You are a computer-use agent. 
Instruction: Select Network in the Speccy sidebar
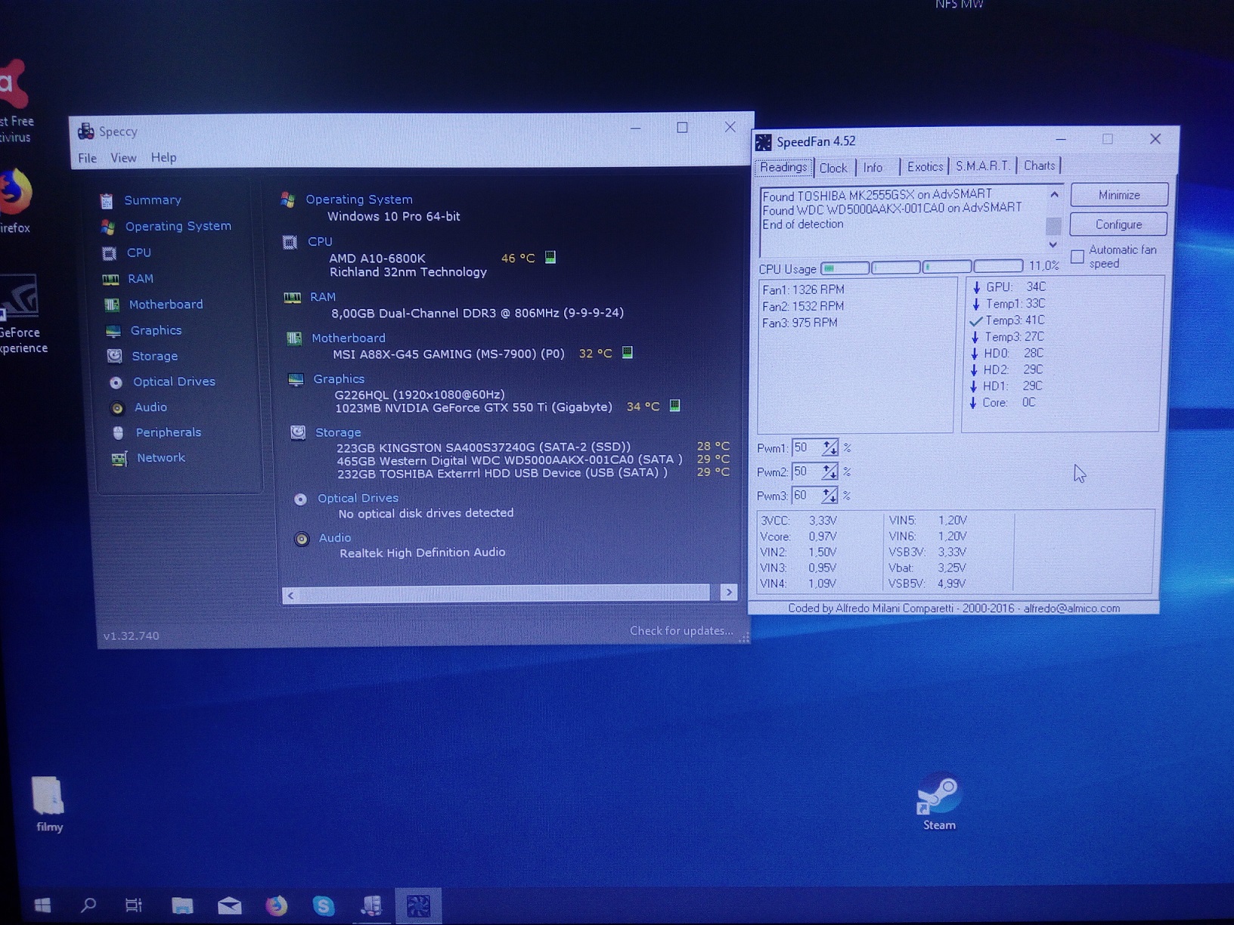coord(160,458)
